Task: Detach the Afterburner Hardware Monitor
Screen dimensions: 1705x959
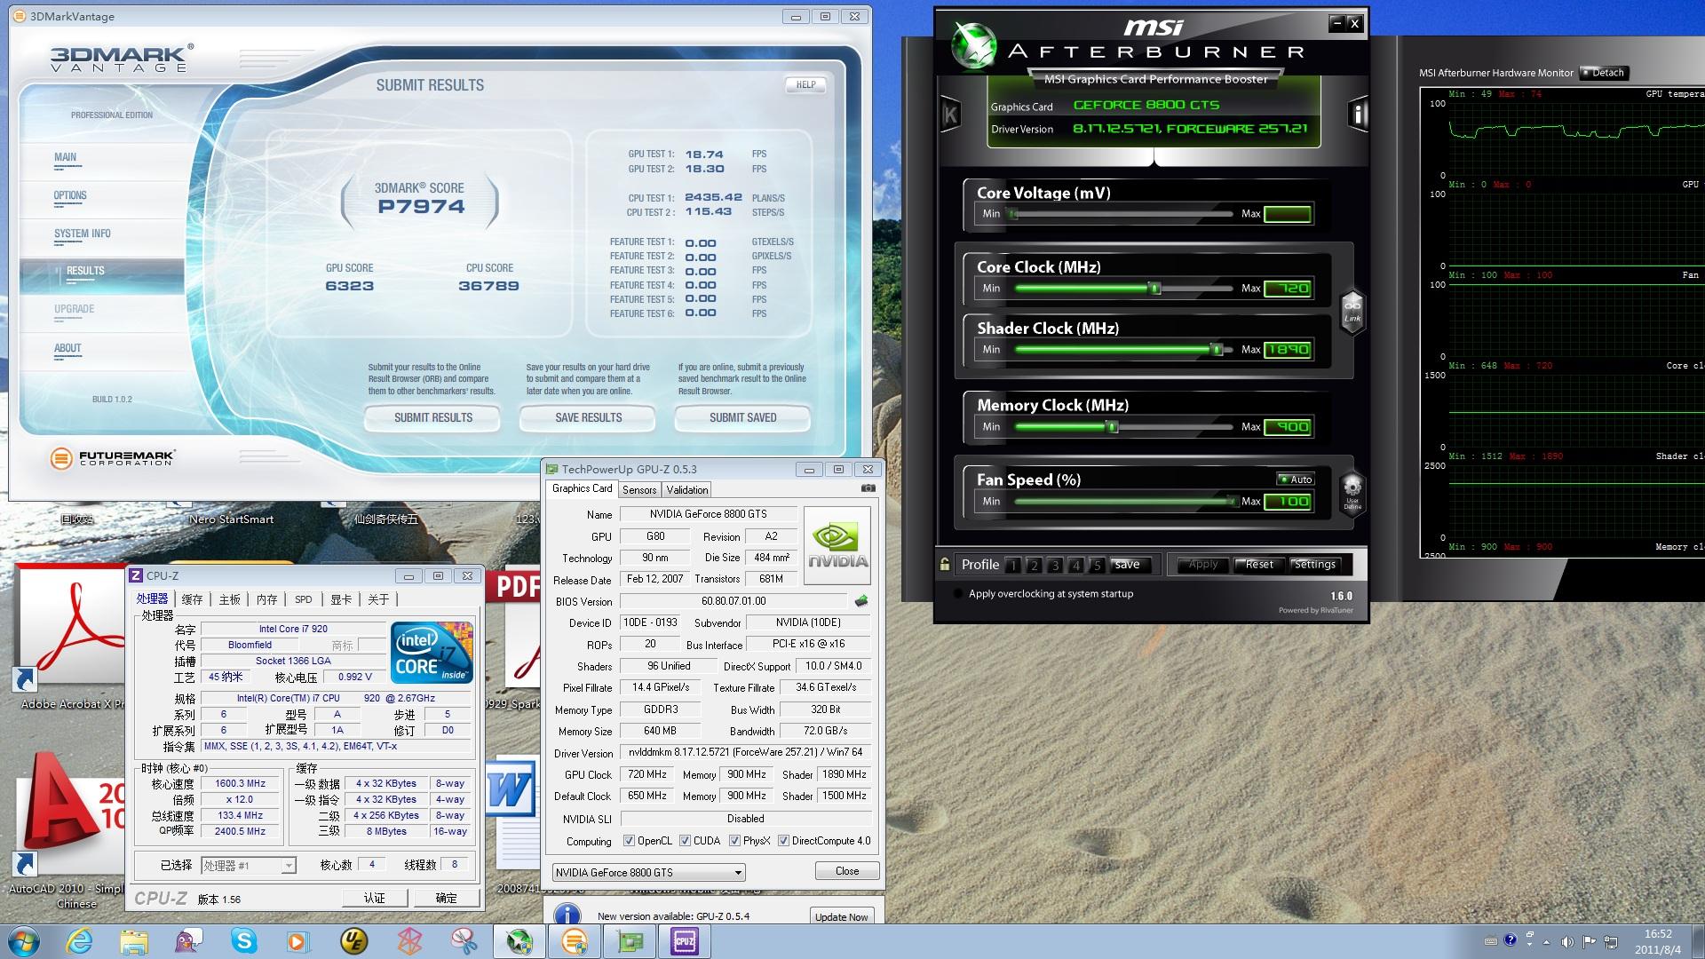Action: coord(1604,73)
